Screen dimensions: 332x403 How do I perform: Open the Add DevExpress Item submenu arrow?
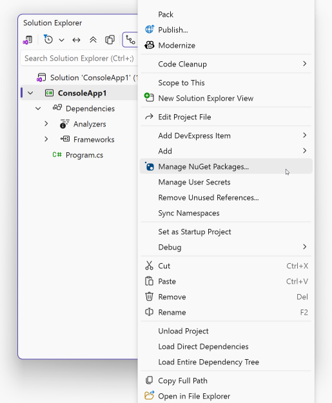click(x=305, y=135)
